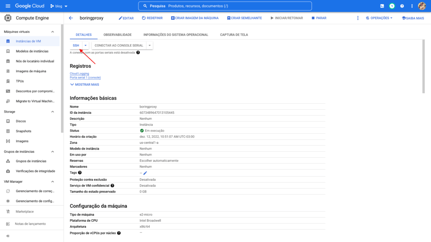431x242 pixels.
Task: Open Porta serial 1 (console) link
Action: pos(85,78)
